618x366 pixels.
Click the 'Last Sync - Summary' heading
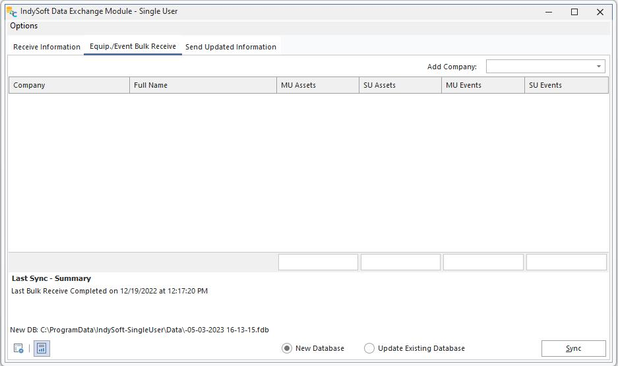[x=51, y=278]
